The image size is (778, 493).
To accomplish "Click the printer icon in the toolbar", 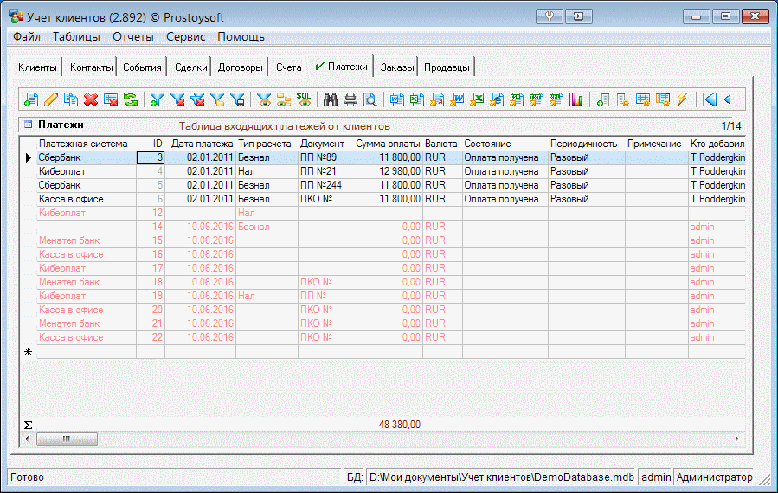I will (x=350, y=99).
